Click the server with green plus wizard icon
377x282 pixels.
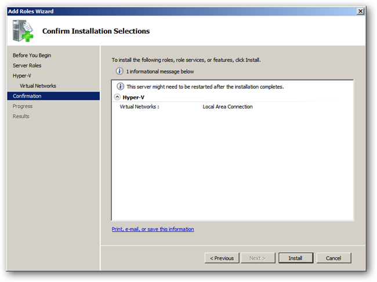coord(23,31)
